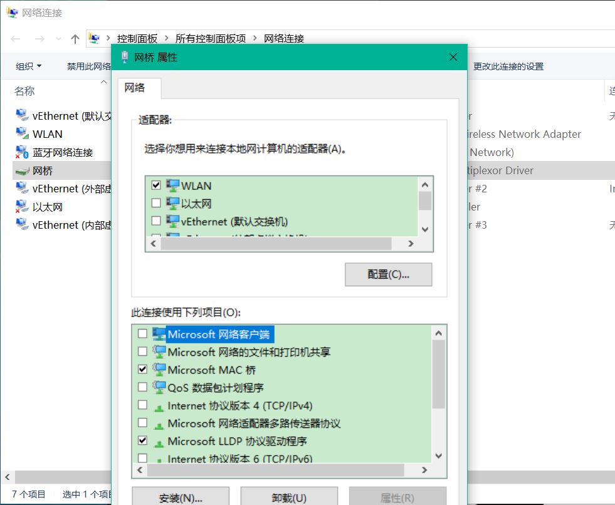Enable Microsoft 网络的文件和打印机共享 checkbox

(x=142, y=351)
